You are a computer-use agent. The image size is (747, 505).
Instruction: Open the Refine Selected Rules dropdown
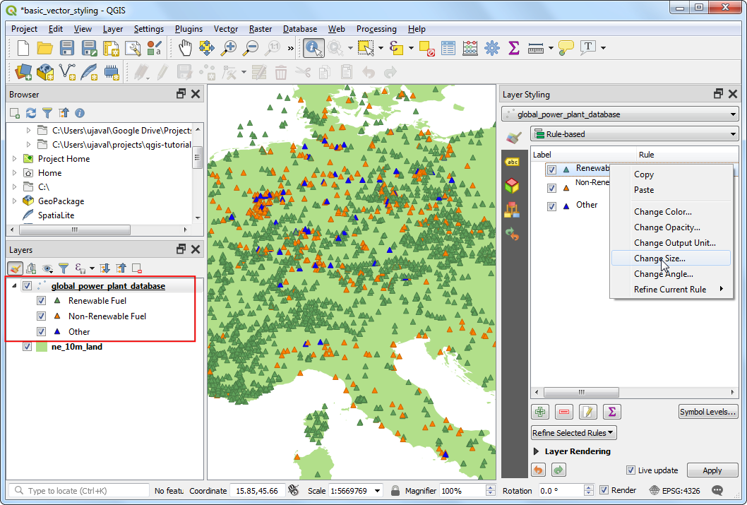coord(573,433)
